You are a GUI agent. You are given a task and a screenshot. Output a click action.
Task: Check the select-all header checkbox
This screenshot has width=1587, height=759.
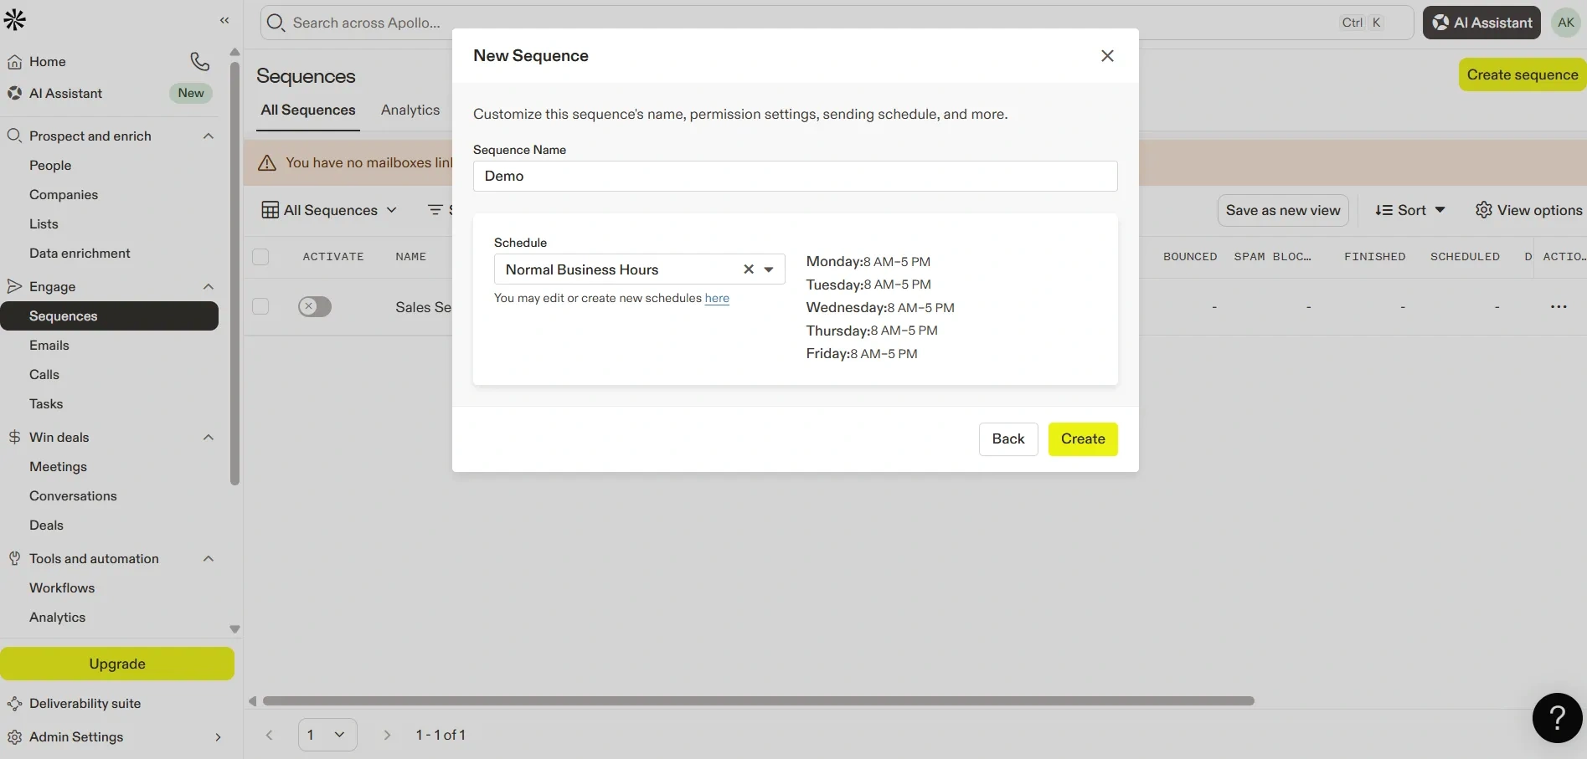[260, 257]
